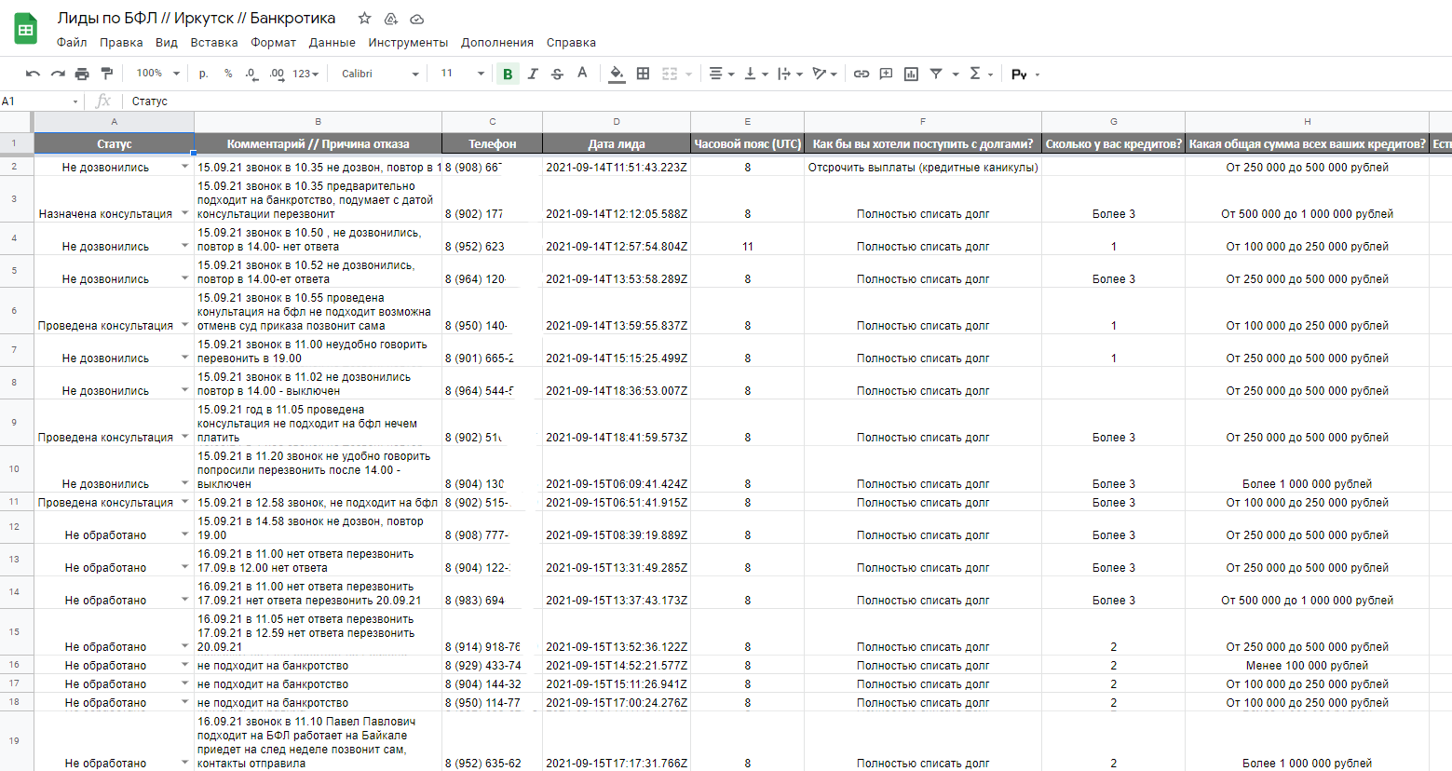Open the borders tool

(643, 74)
